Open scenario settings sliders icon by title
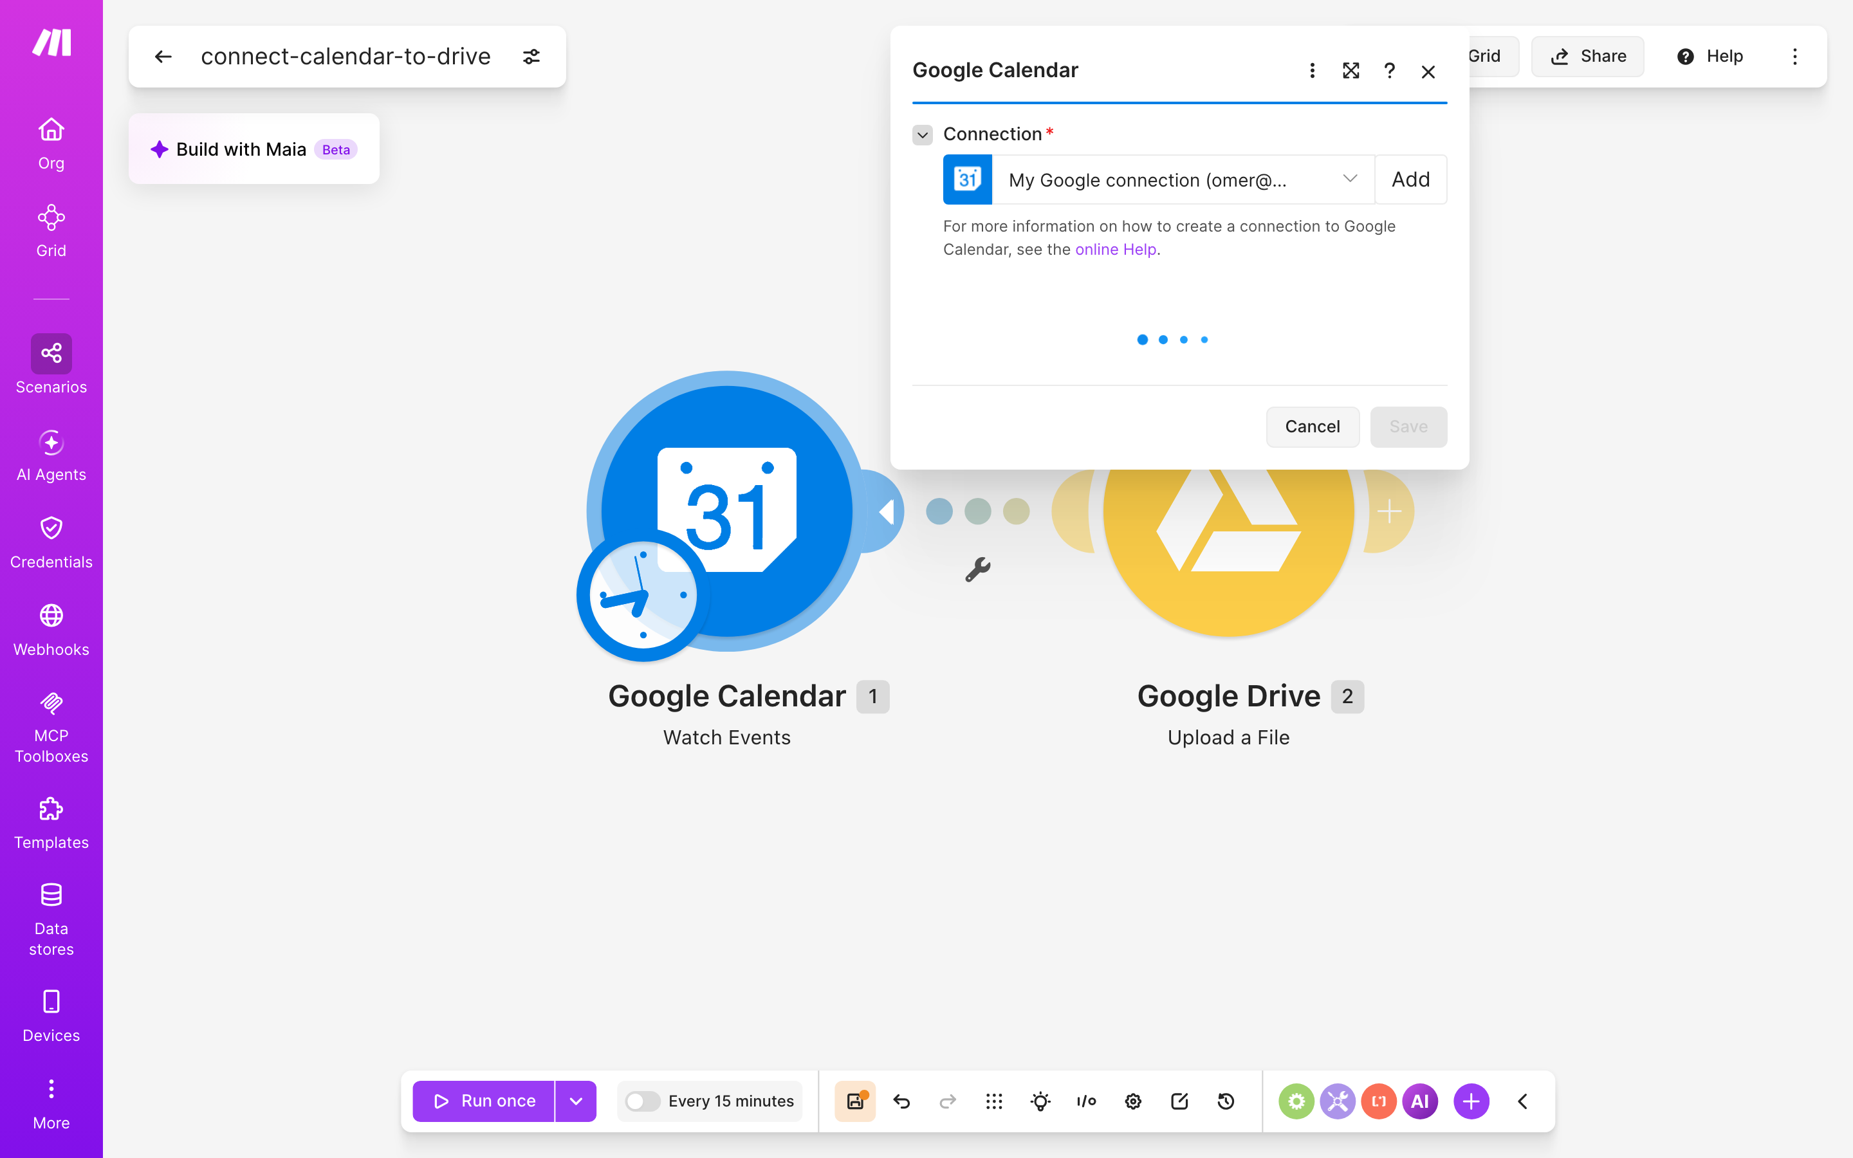The width and height of the screenshot is (1853, 1158). click(x=531, y=56)
